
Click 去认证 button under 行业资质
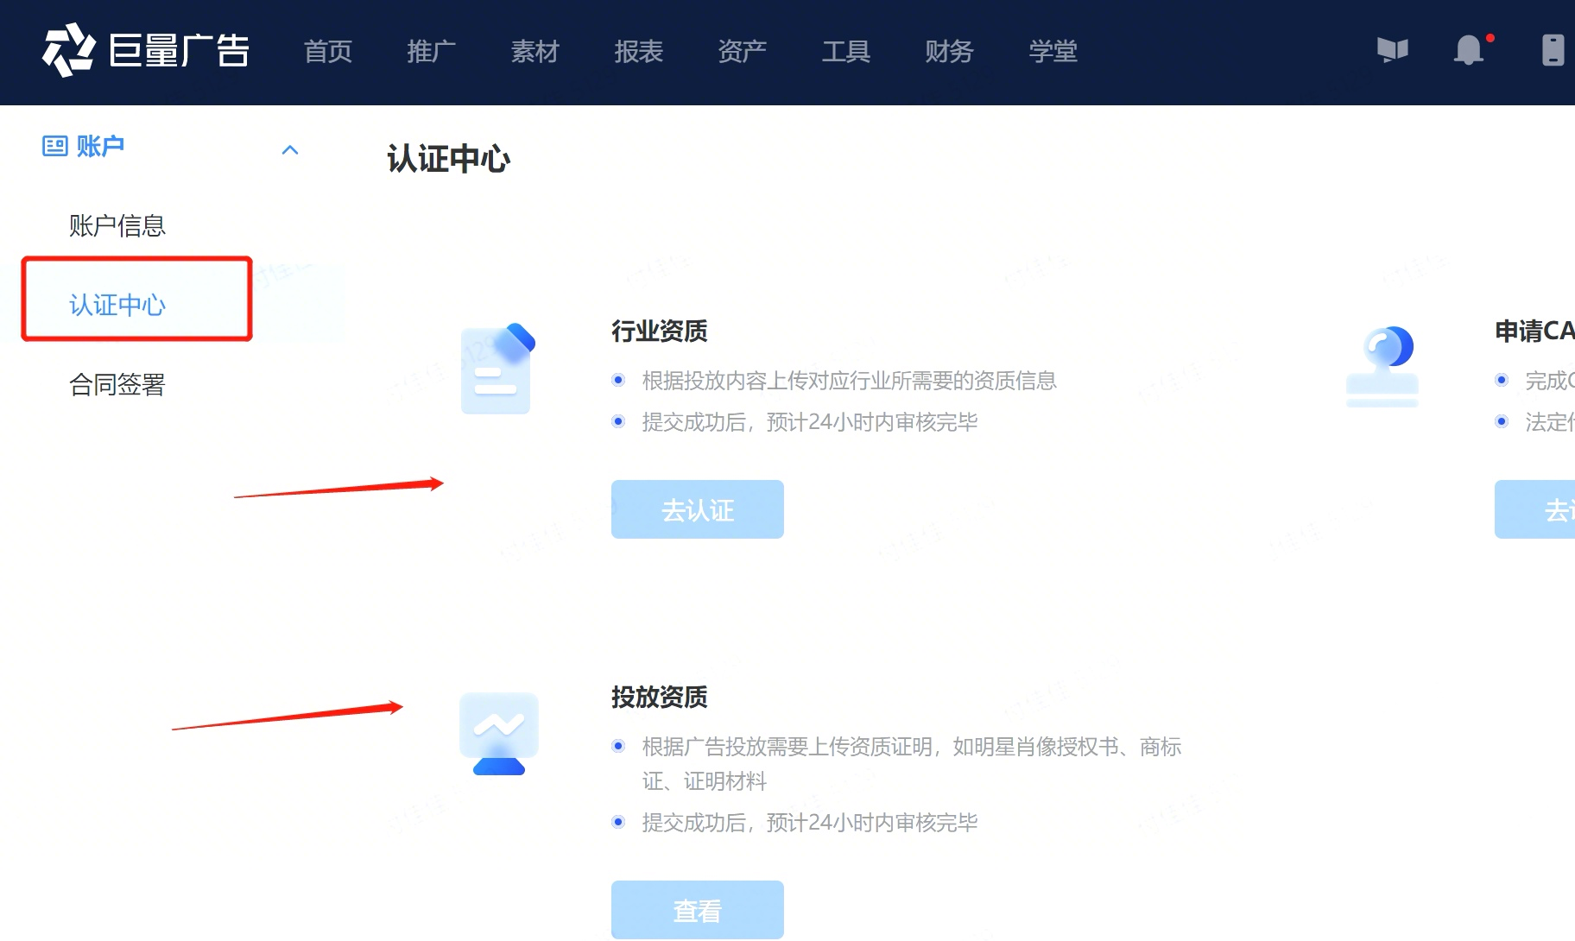(x=698, y=509)
